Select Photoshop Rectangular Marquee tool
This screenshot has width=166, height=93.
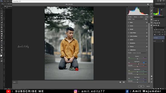tap(2, 11)
